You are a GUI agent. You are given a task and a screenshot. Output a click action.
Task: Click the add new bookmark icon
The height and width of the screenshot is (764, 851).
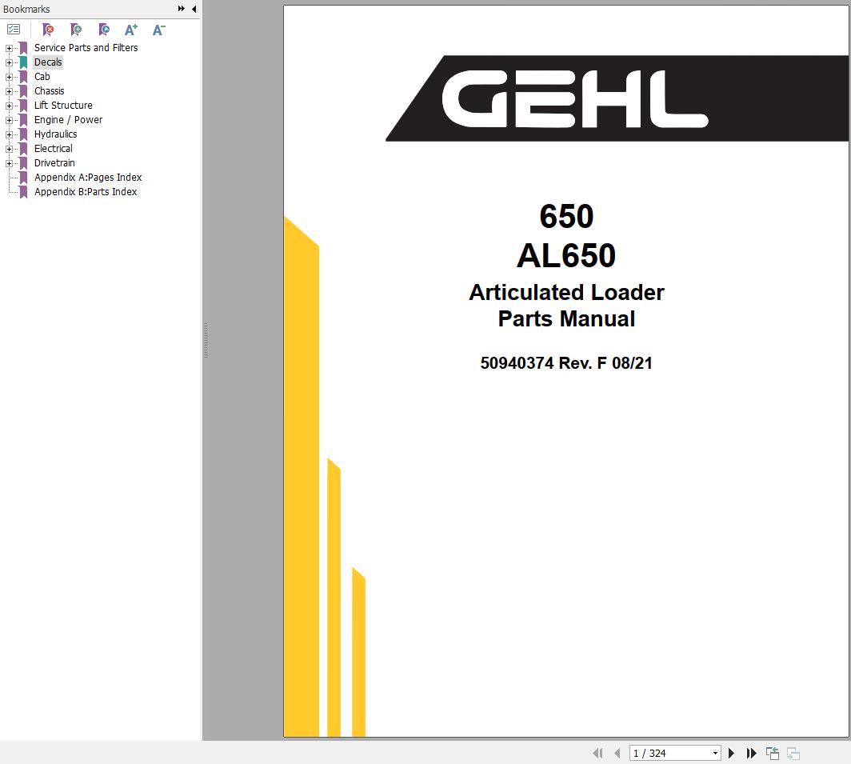tap(76, 30)
